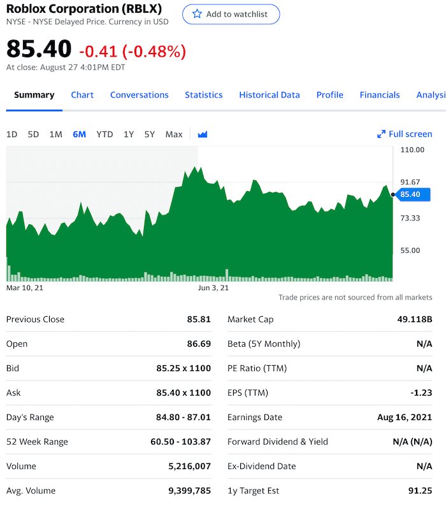Open the Summary tab
446x508 pixels.
click(x=34, y=95)
